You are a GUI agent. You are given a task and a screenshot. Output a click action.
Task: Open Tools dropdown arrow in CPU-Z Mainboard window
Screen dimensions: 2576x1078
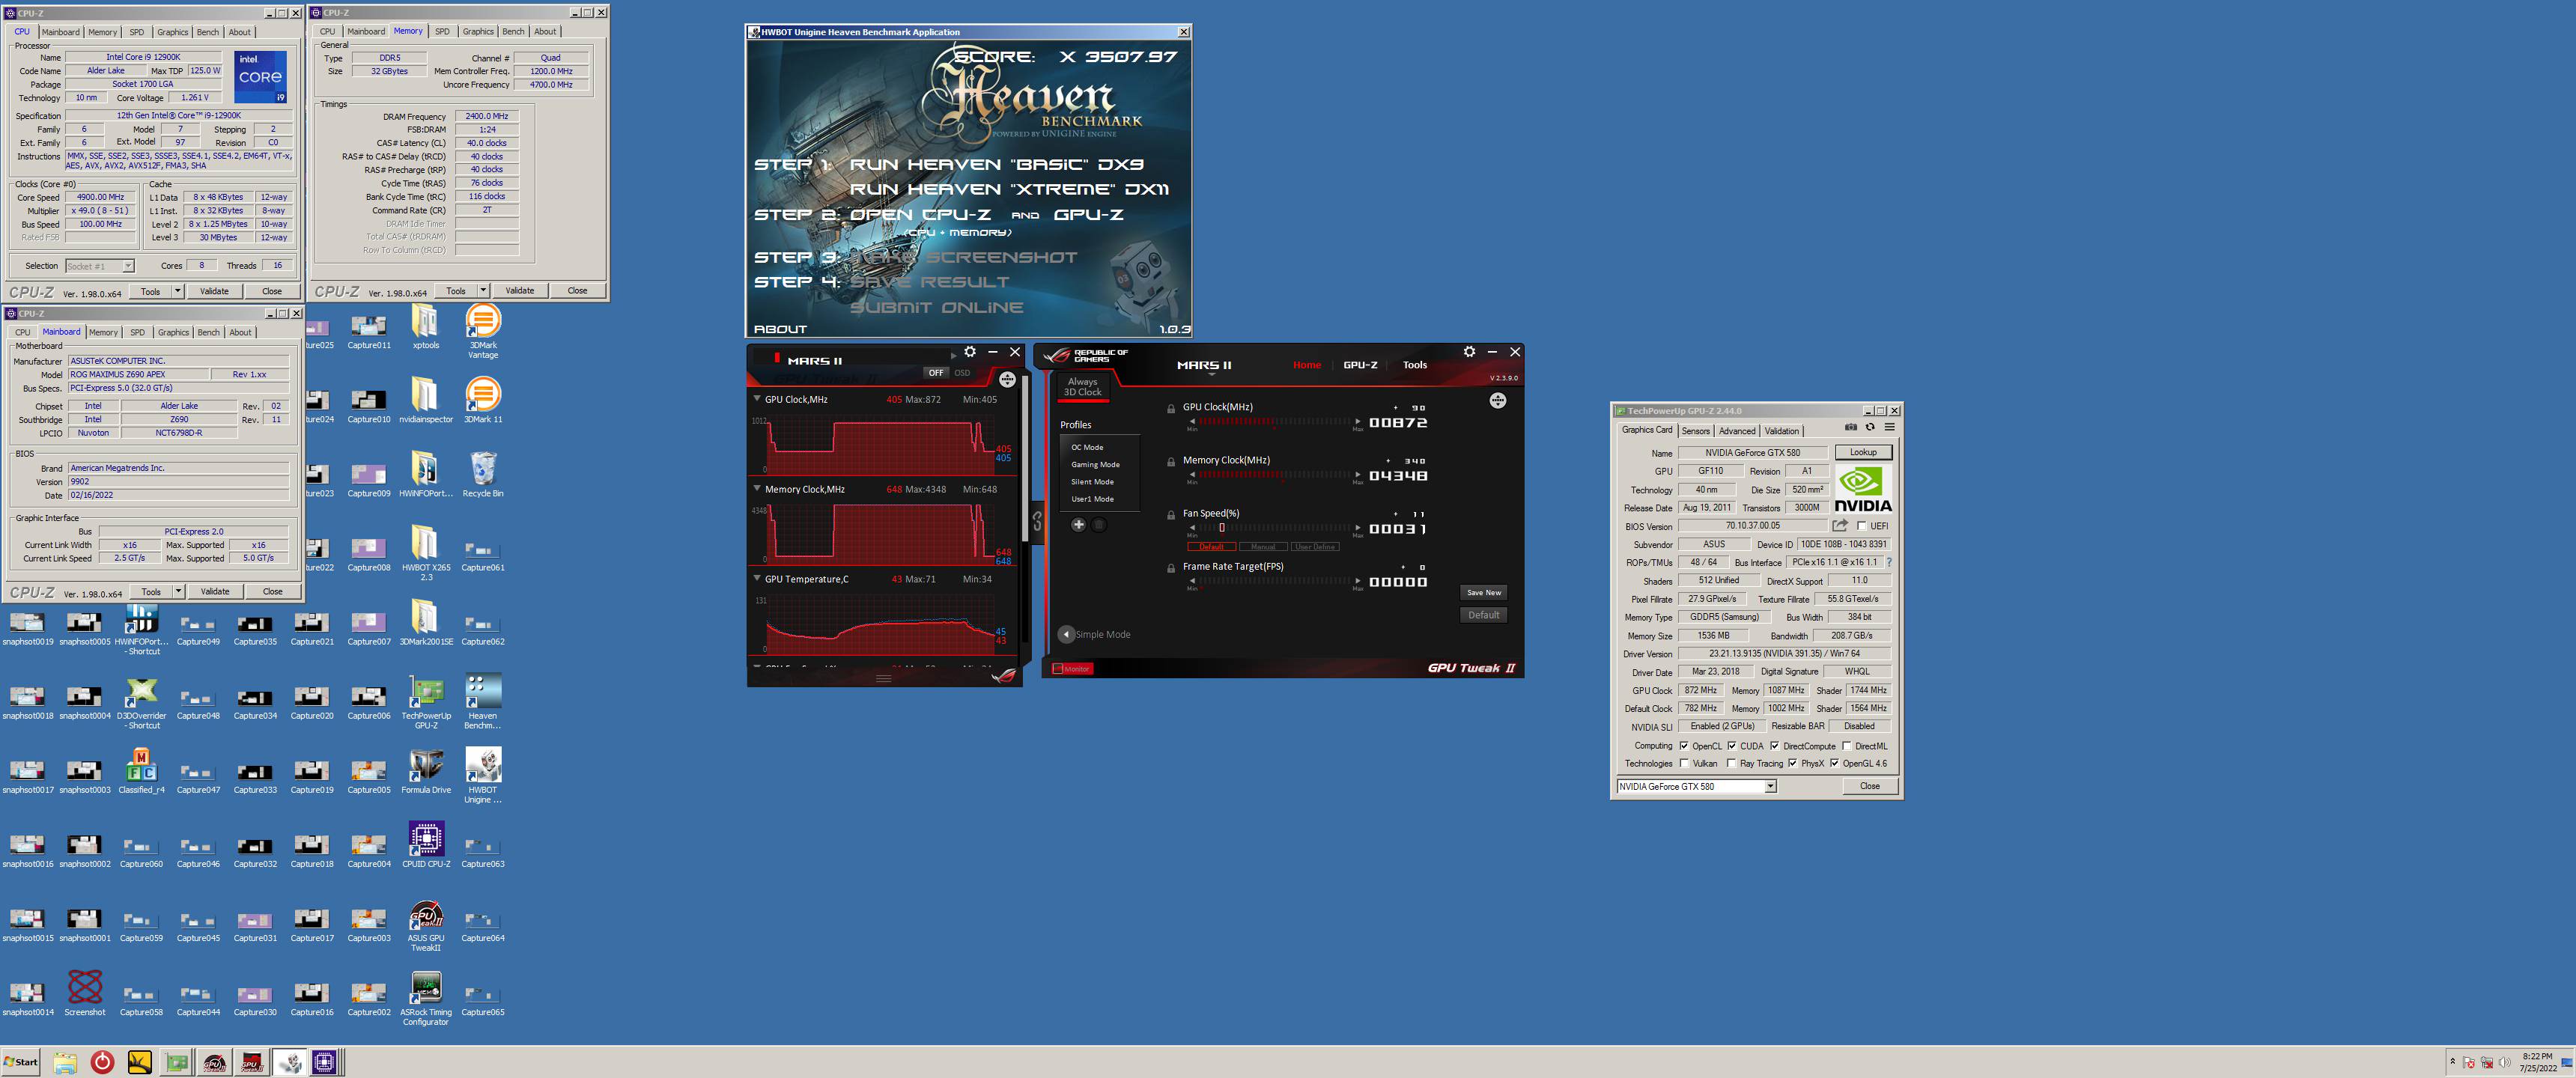tap(178, 591)
